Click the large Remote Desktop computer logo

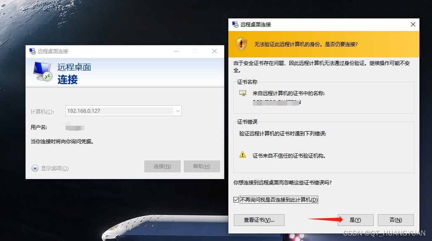[x=43, y=71]
